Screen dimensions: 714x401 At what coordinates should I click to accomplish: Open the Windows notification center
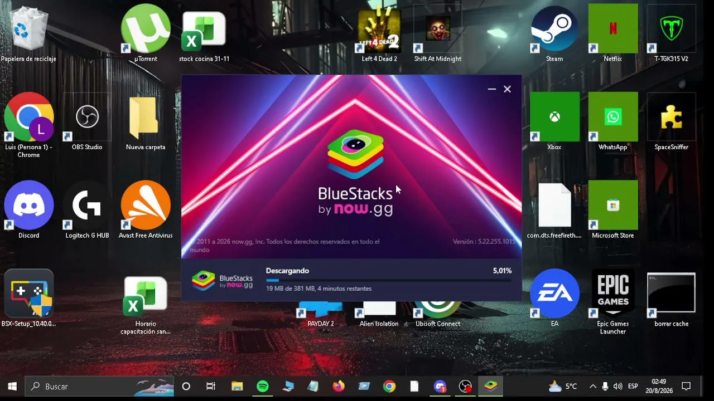coord(687,386)
